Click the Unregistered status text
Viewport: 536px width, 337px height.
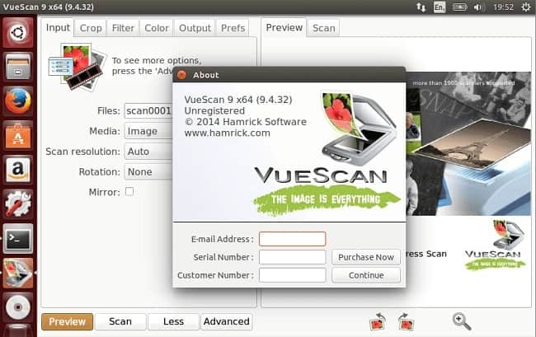tap(214, 110)
